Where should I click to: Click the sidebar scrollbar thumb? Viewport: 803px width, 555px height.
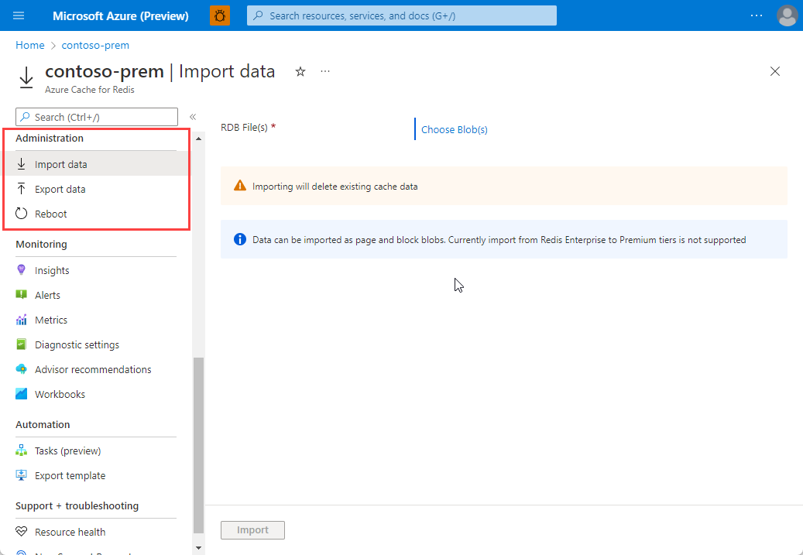[199, 445]
